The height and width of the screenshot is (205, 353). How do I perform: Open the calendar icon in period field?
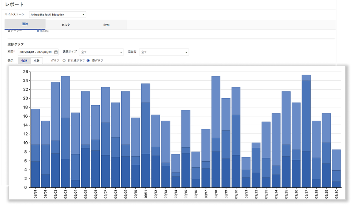pos(56,52)
